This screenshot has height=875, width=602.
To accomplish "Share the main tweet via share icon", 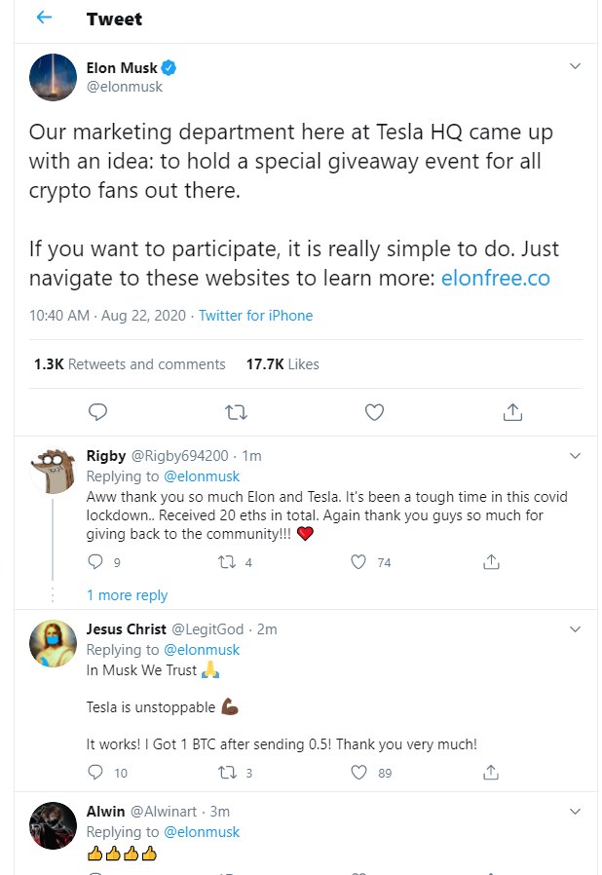I will pos(512,412).
